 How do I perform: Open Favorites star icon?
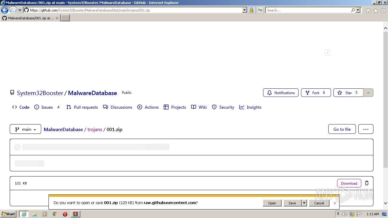pyautogui.click(x=376, y=11)
